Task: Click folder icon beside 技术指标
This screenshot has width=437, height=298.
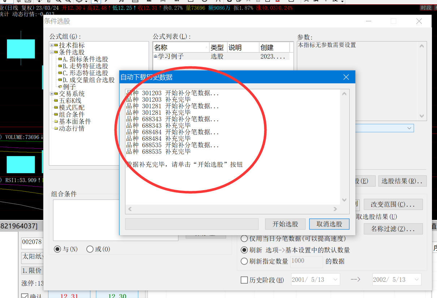Action: point(56,45)
